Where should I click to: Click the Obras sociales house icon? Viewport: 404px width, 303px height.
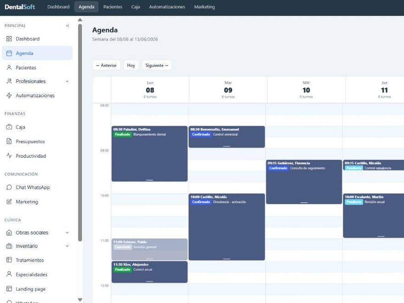pos(9,233)
